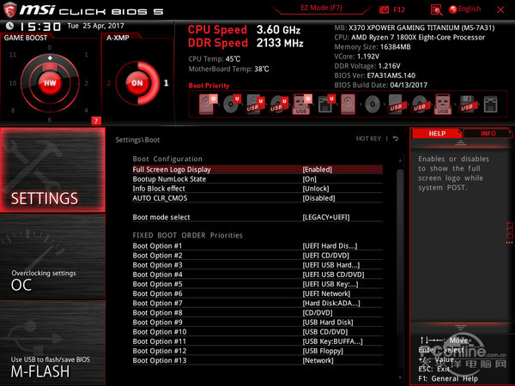Screen dimensions: 515x386
Task: Click the USB floppy boot priority icon
Action: coord(467,105)
